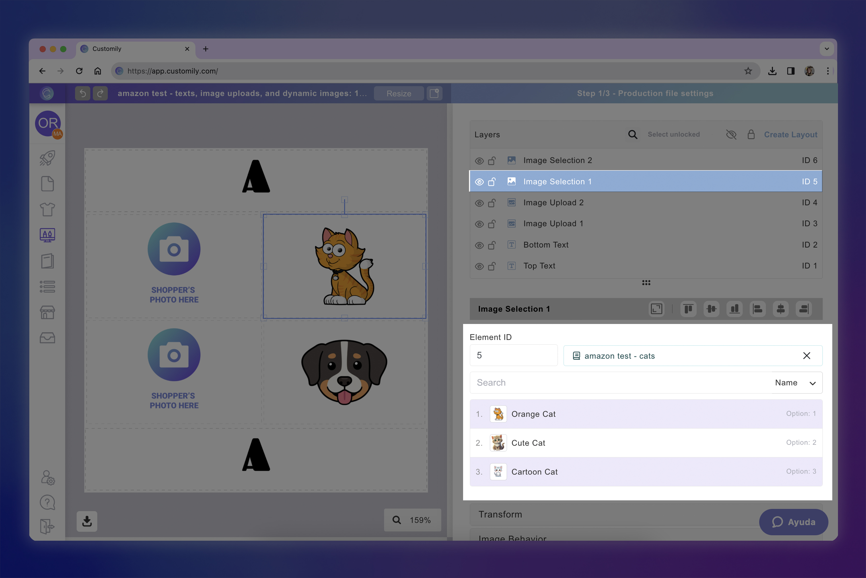Viewport: 866px width, 578px height.
Task: Select the Top Text layer row
Action: coord(646,266)
